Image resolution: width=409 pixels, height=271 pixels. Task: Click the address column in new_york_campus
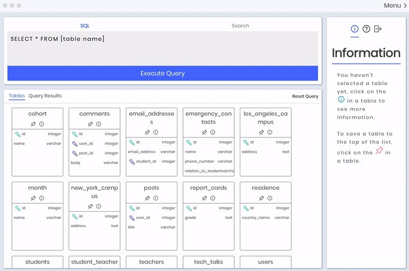pos(95,226)
